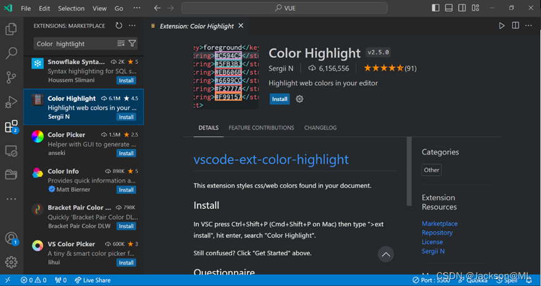541x286 pixels.
Task: Show additional activity bar views
Action: pos(11,199)
